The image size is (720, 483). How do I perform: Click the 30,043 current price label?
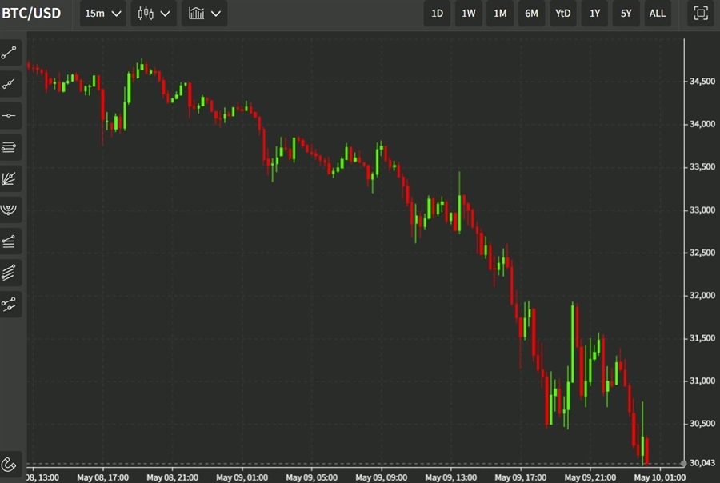point(701,463)
